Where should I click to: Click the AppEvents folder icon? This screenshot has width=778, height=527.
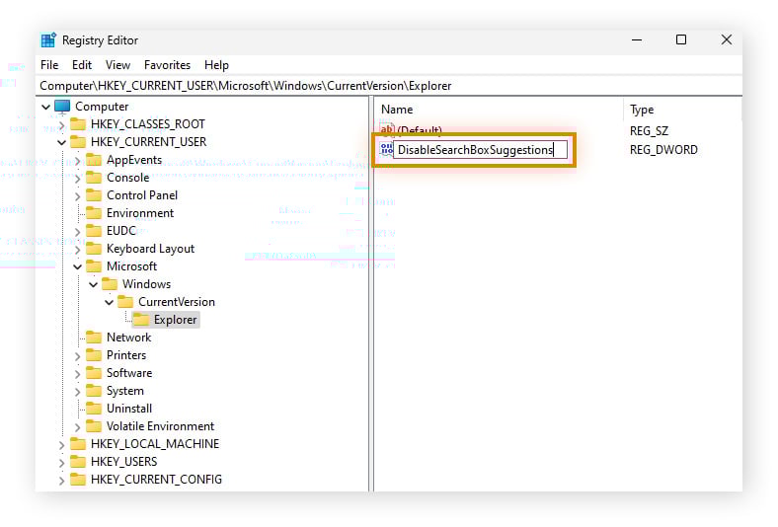point(94,159)
